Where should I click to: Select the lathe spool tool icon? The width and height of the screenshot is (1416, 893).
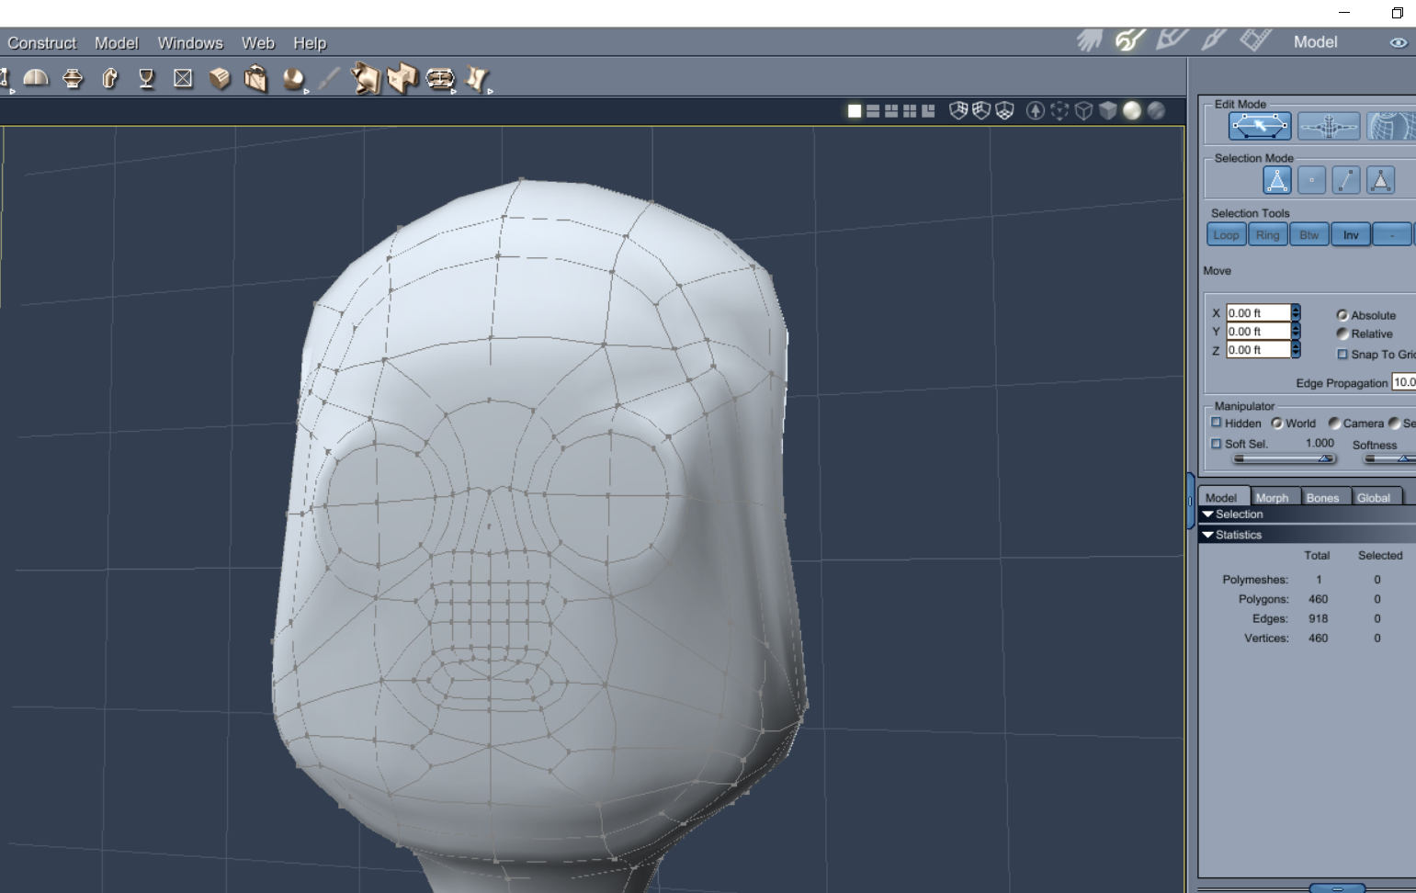tap(73, 79)
